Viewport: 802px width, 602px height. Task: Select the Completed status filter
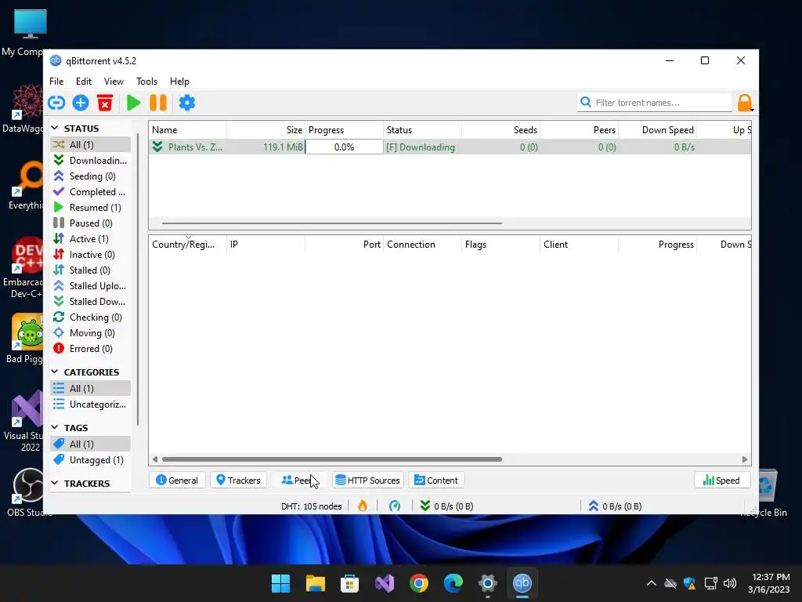point(91,192)
